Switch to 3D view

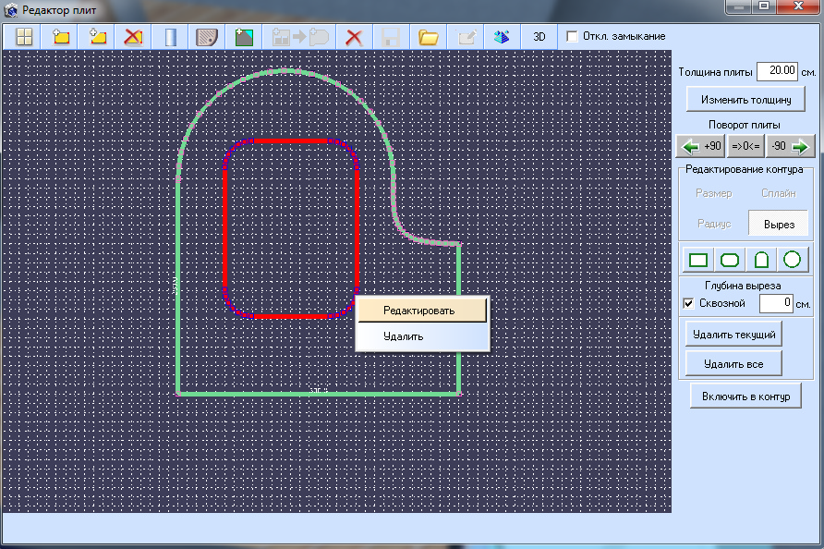[x=539, y=37]
